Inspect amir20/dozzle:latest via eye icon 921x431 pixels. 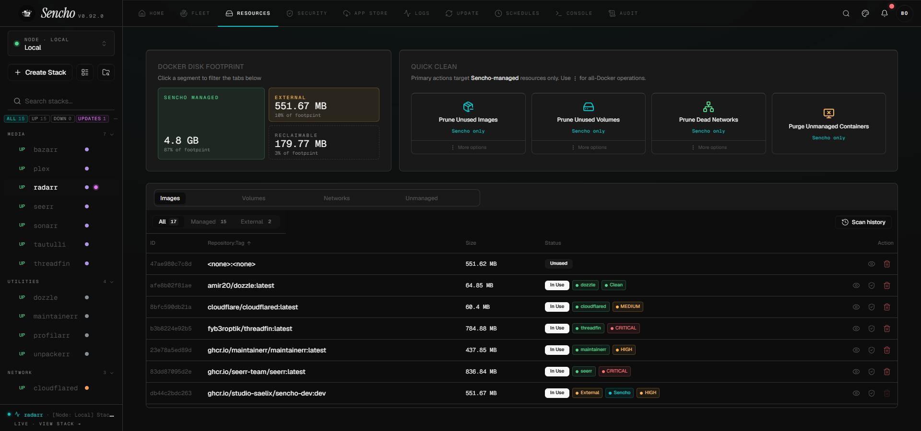856,285
